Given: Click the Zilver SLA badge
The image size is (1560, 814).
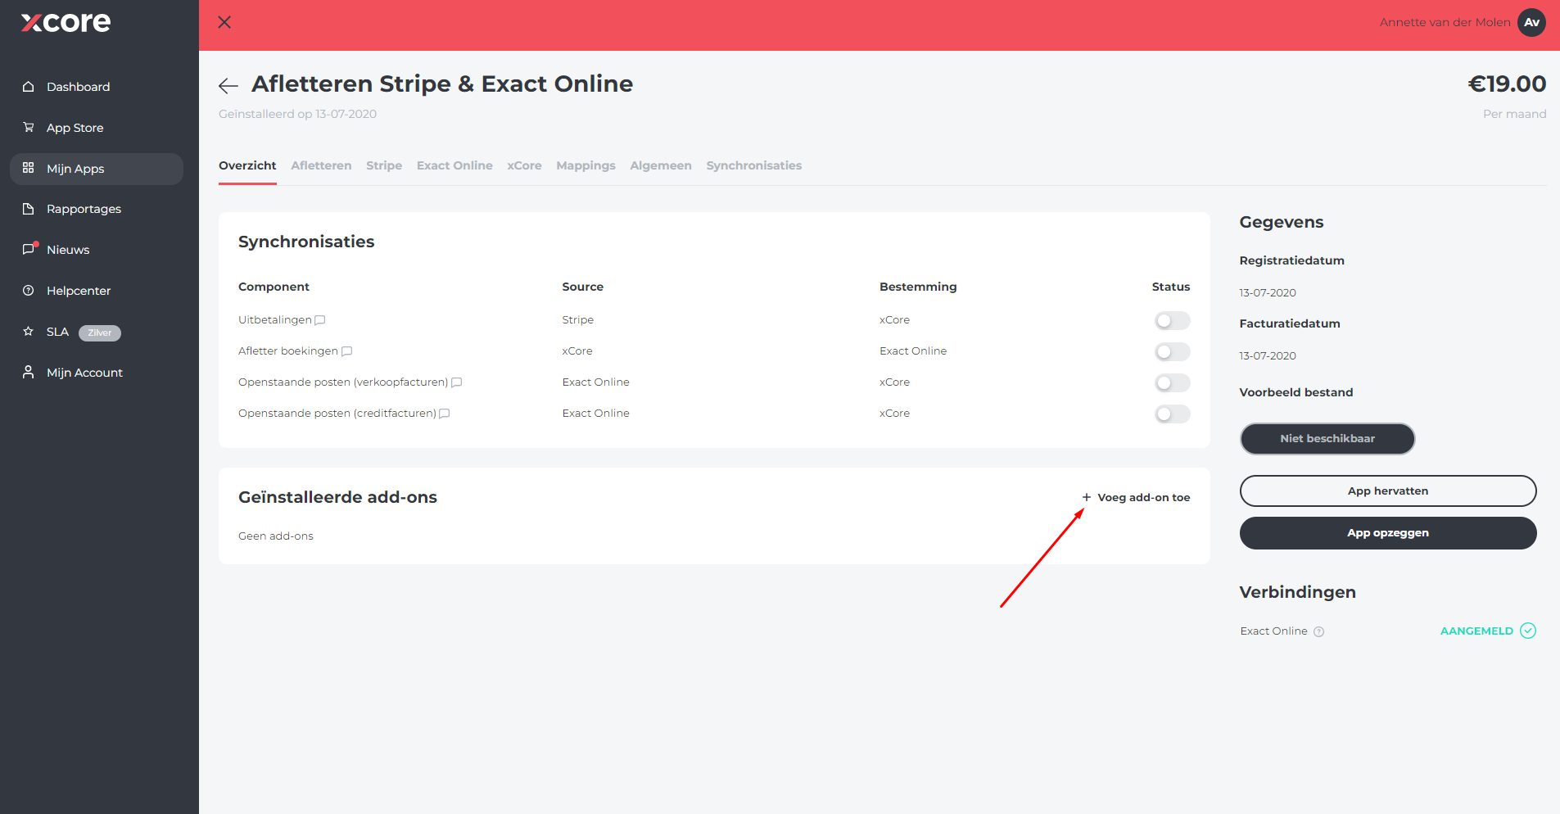Looking at the screenshot, I should click(100, 332).
